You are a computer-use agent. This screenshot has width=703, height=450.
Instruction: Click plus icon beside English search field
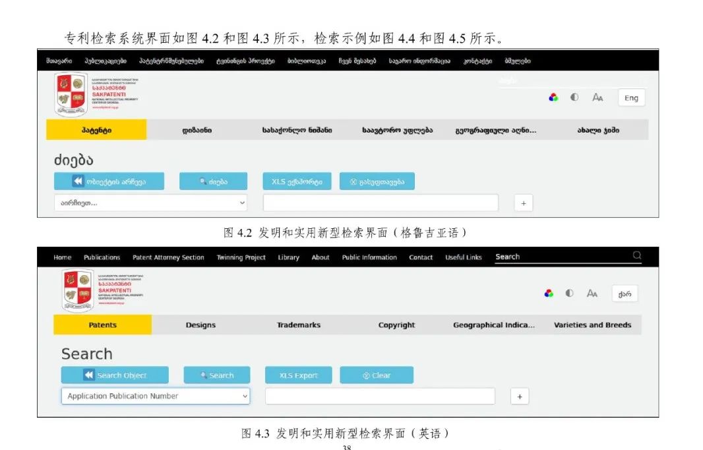coord(519,396)
